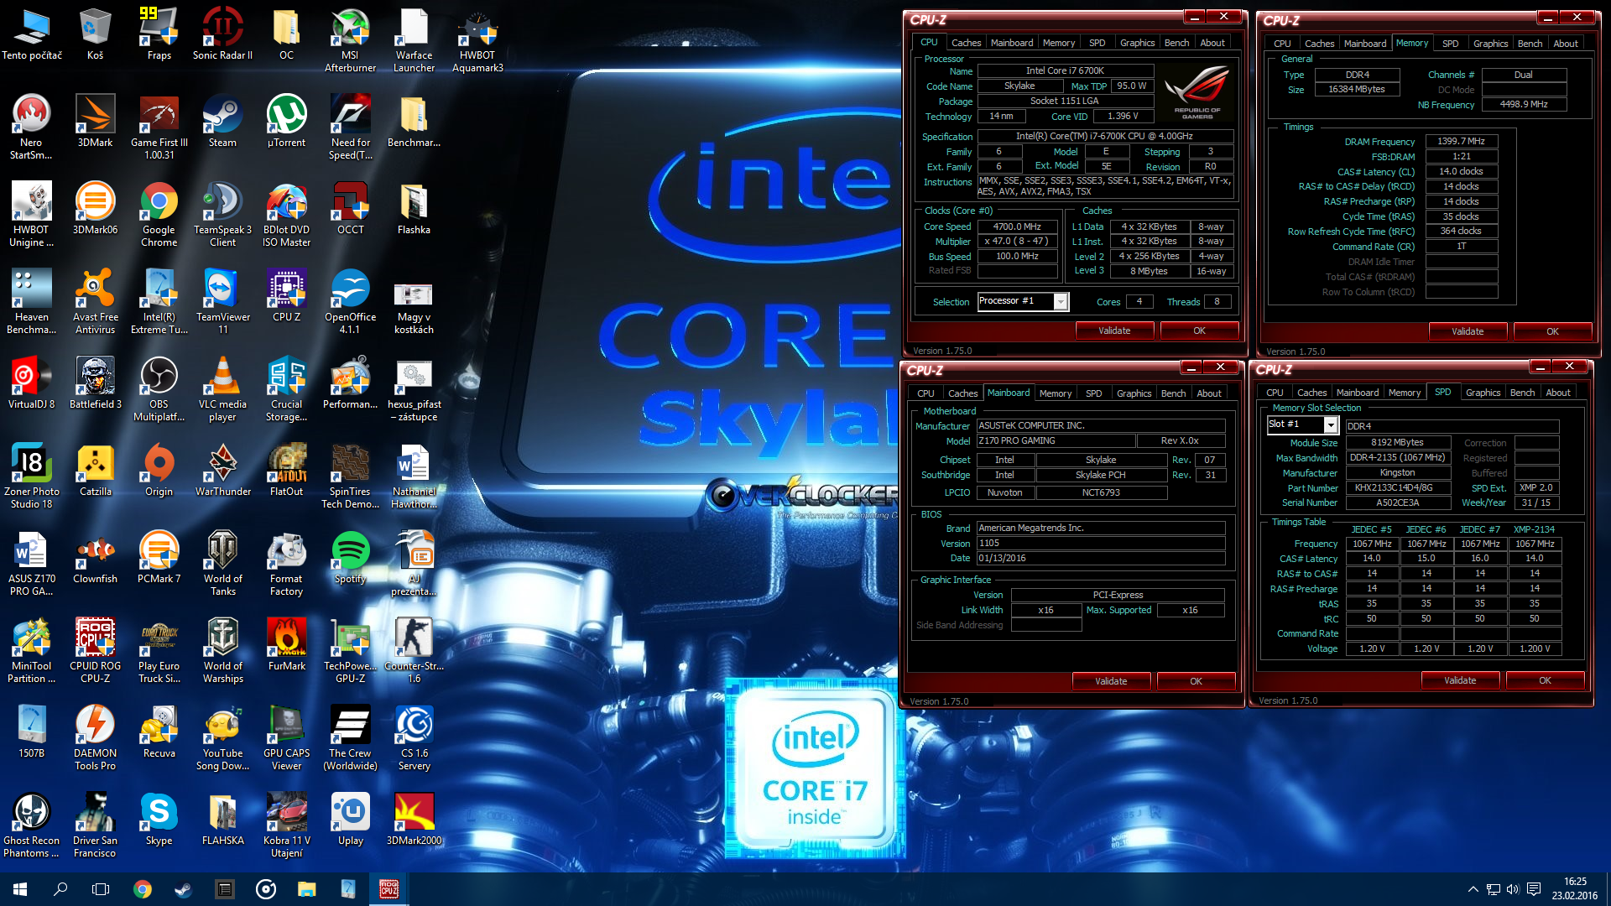The image size is (1611, 906).
Task: Open the VLC media player icon
Action: click(222, 389)
